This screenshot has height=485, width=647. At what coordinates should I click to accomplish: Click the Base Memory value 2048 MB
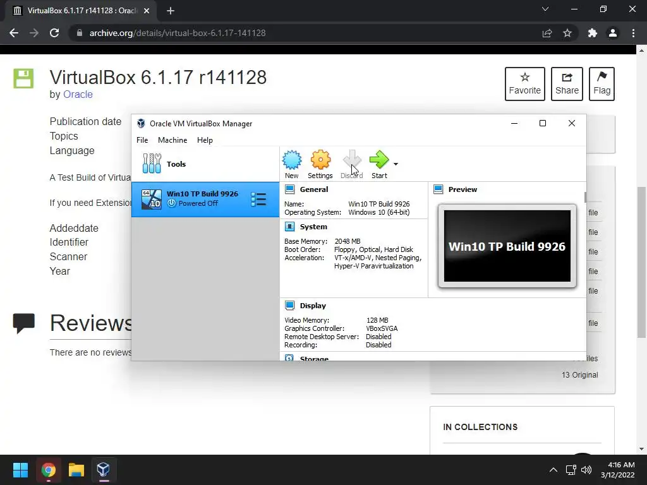[x=348, y=241]
